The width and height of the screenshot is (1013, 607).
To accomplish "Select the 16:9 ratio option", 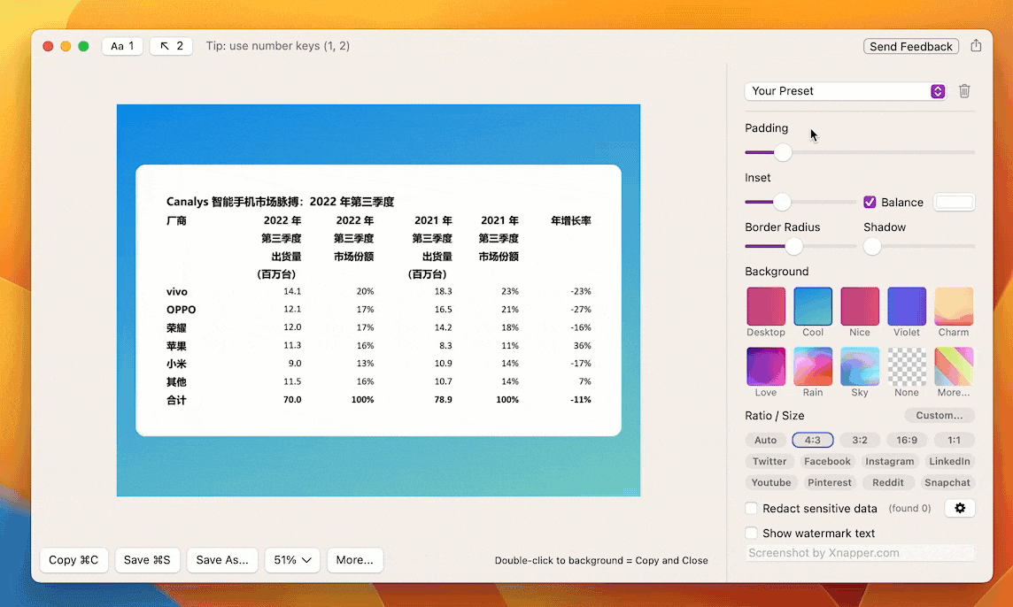I will click(x=907, y=440).
